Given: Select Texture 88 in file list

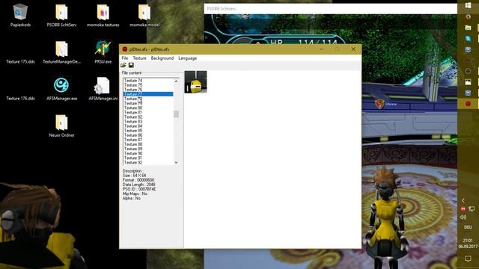Looking at the screenshot, I should click(148, 144).
